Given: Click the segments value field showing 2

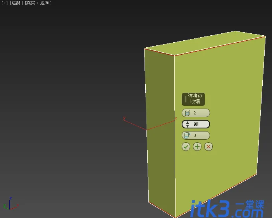Looking at the screenshot, I should pyautogui.click(x=196, y=113).
